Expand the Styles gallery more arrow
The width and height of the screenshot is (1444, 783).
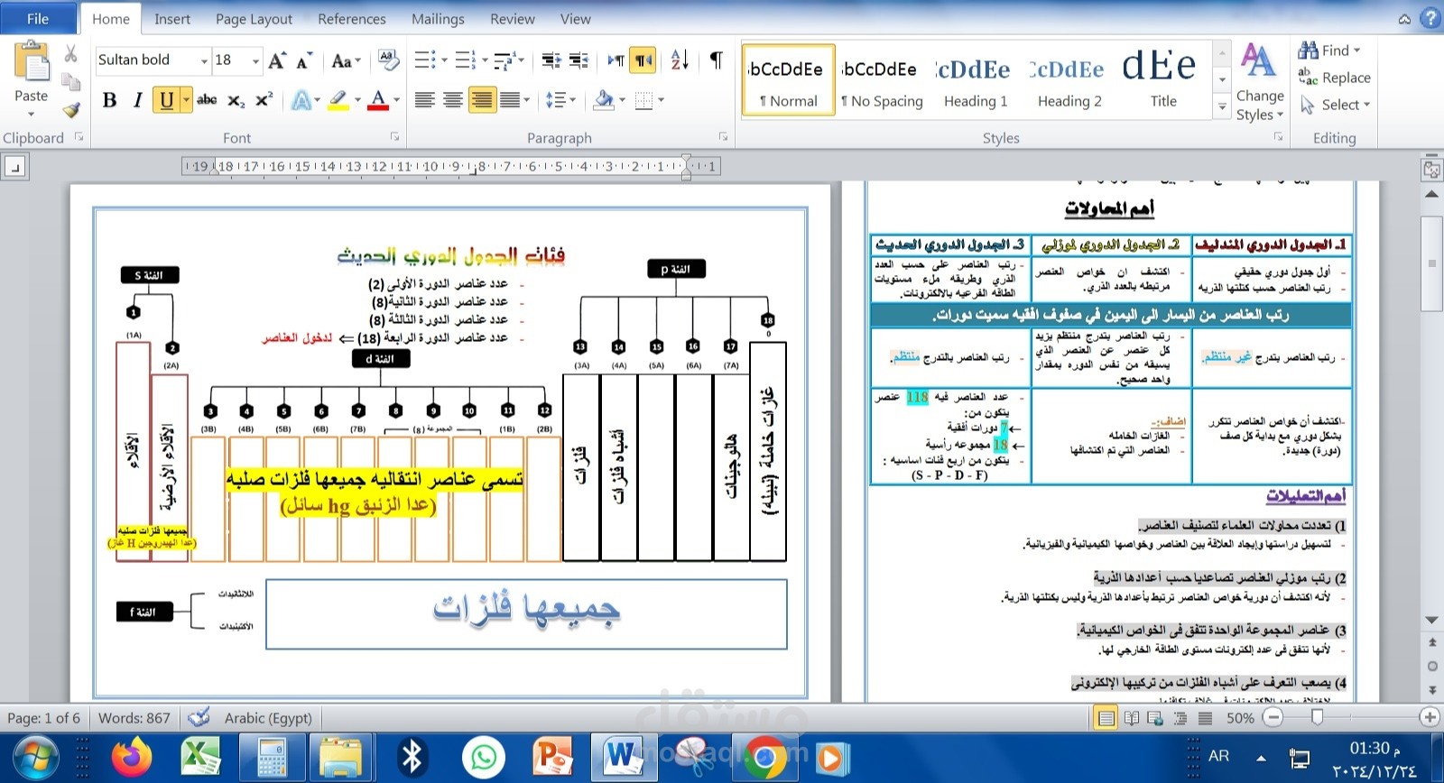1222,108
